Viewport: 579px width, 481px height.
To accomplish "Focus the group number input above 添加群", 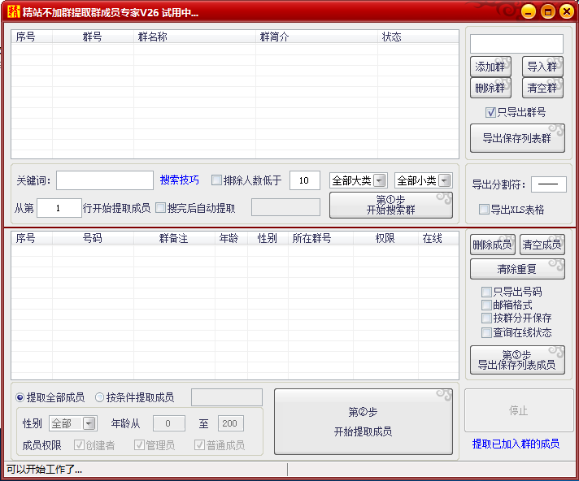I will point(516,44).
